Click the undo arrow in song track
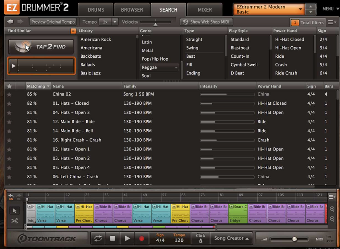Image resolution: width=340 pixels, height=249 pixels. [x=11, y=197]
